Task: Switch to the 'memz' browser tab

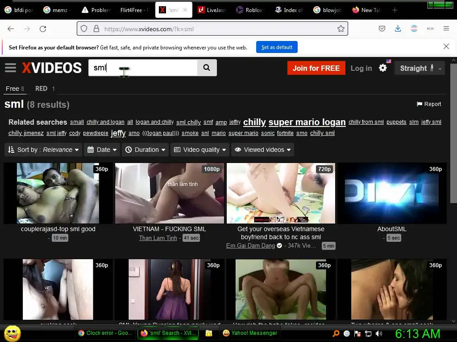Action: pyautogui.click(x=57, y=10)
